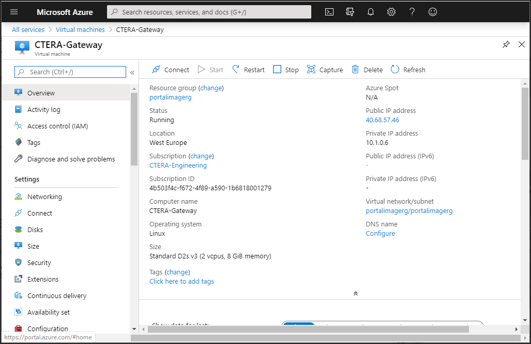Go to Virtual machines breadcrumb
The height and width of the screenshot is (344, 531).
(x=80, y=30)
